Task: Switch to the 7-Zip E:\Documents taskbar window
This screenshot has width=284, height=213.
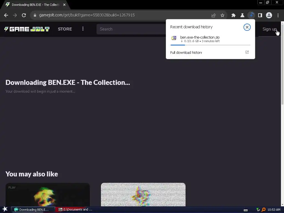Action: [x=75, y=209]
